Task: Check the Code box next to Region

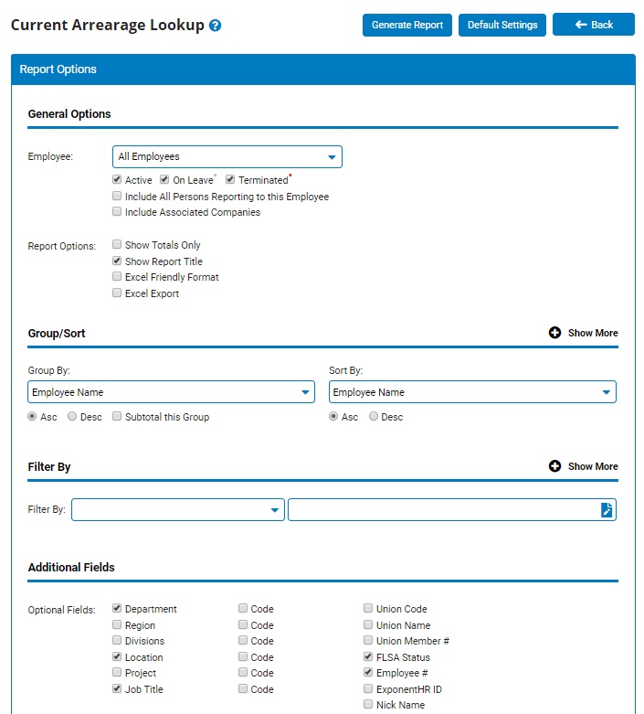Action: (243, 624)
